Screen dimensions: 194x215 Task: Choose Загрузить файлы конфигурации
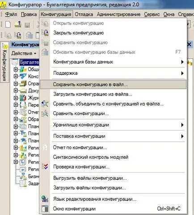(x=113, y=188)
